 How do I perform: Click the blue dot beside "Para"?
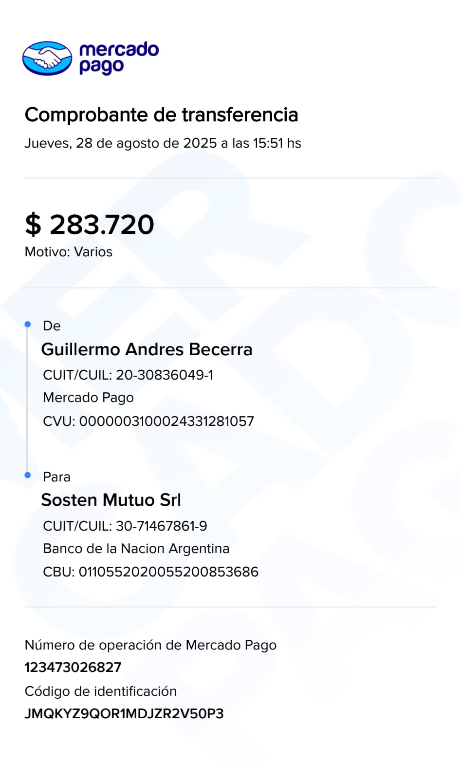click(x=28, y=475)
